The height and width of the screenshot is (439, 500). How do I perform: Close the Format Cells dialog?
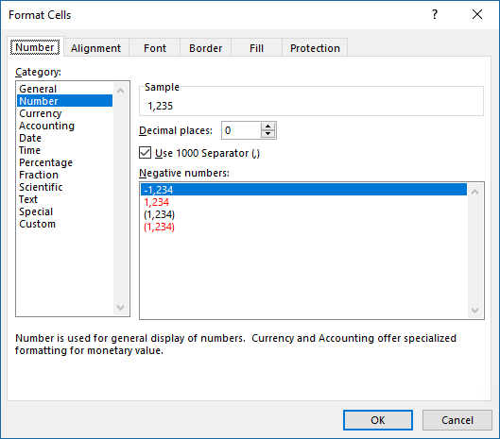477,14
